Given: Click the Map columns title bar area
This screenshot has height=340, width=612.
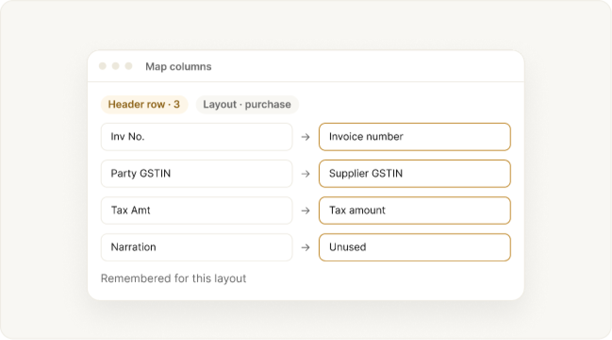Looking at the screenshot, I should pyautogui.click(x=306, y=66).
